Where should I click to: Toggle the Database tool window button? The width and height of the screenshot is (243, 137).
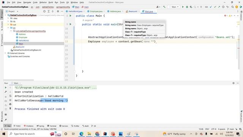(x=241, y=16)
